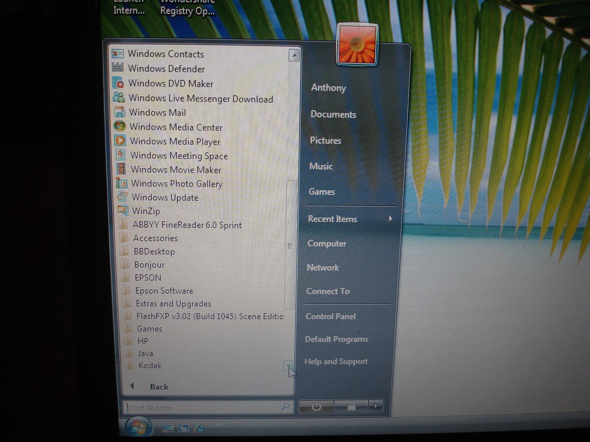Open the Pictures folder
This screenshot has height=442, width=590.
tap(326, 140)
